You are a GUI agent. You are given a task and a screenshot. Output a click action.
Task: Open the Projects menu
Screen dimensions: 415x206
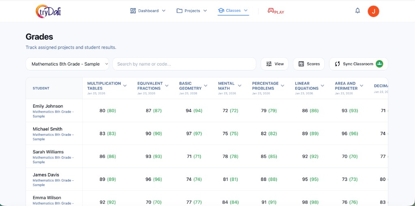(192, 11)
